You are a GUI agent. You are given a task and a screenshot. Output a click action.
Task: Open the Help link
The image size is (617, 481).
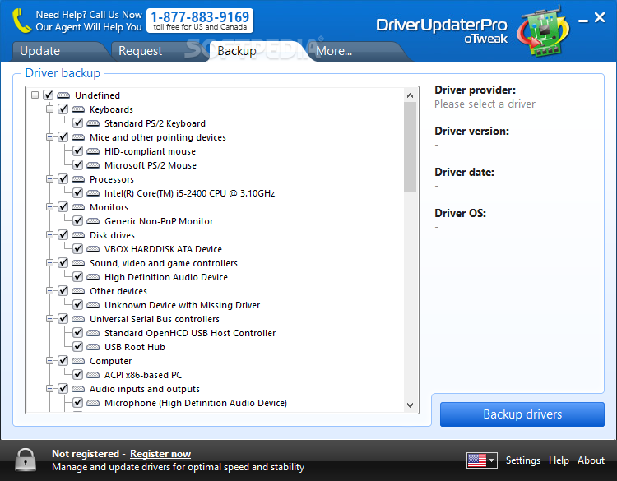click(559, 460)
